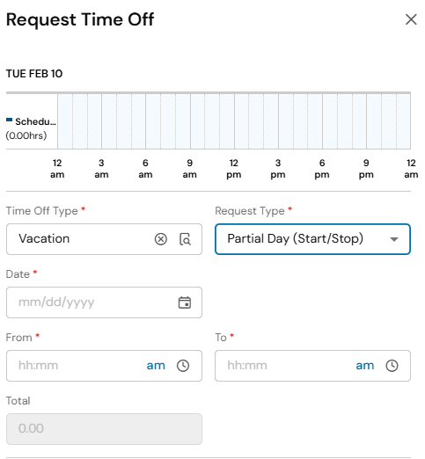Open the To time clock picker
The height and width of the screenshot is (459, 425).
392,366
